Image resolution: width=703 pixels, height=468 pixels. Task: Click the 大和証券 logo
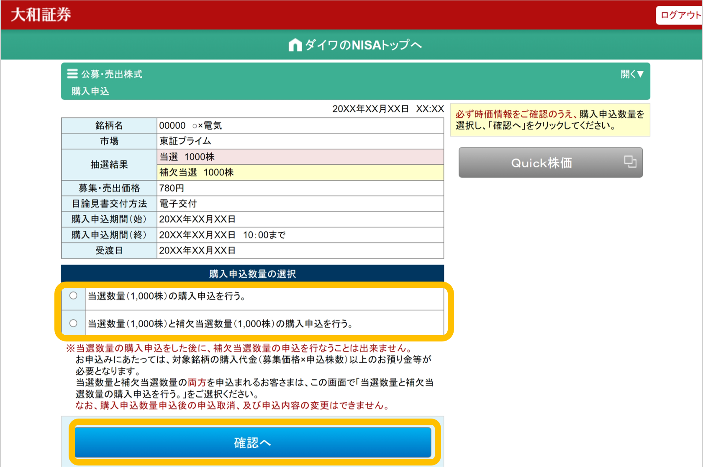(41, 15)
